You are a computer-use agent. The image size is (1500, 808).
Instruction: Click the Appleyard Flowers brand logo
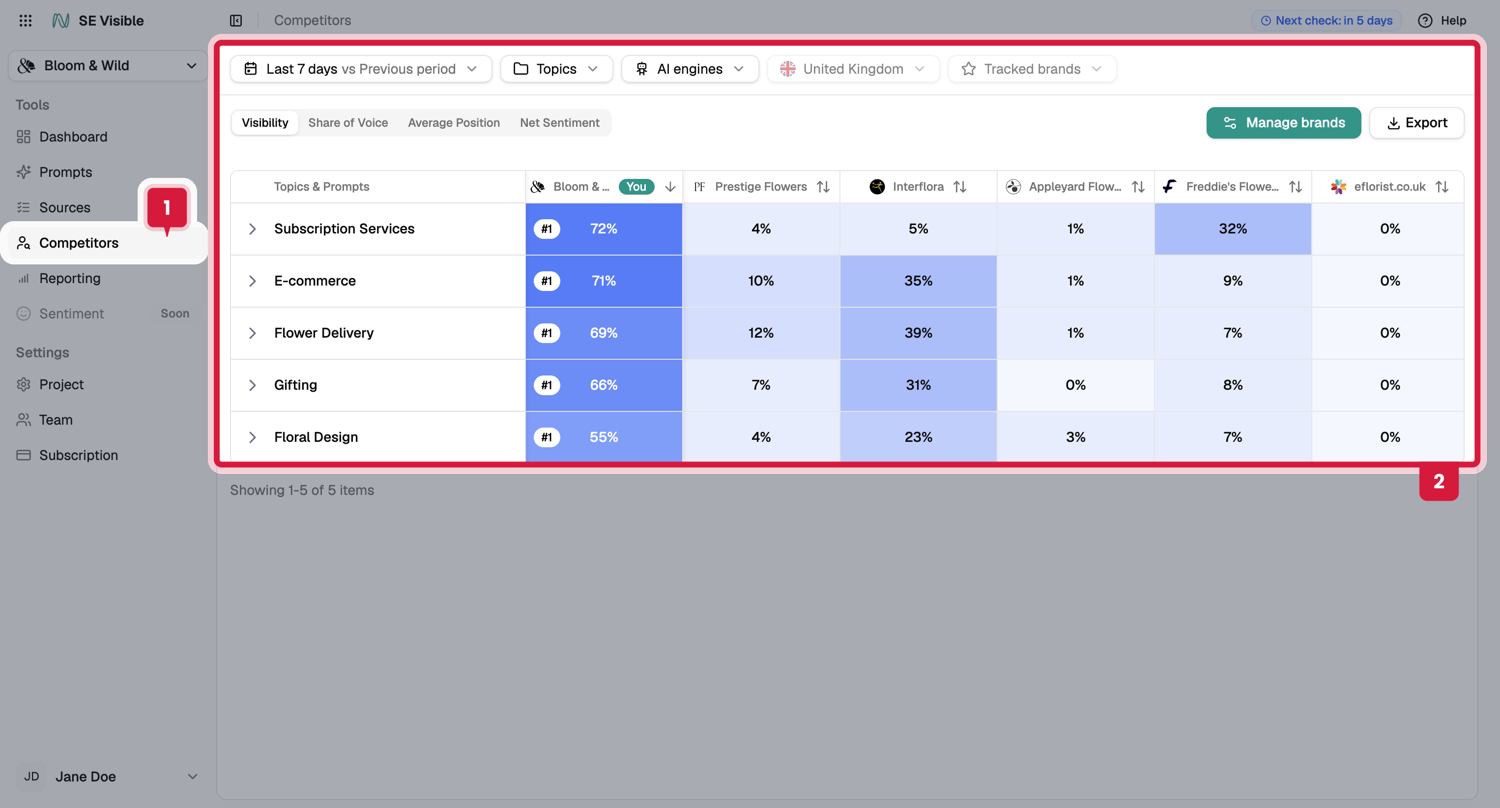1013,187
